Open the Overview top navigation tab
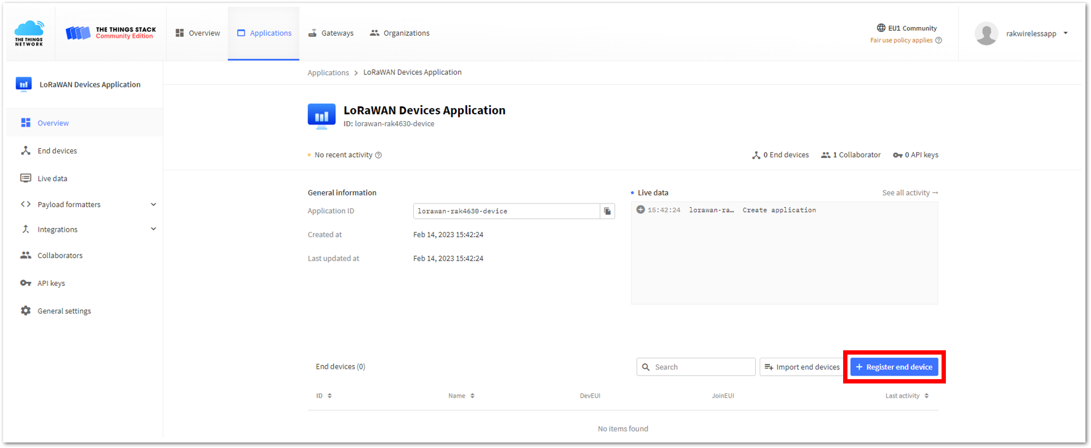The height and width of the screenshot is (448, 1091). 197,33
